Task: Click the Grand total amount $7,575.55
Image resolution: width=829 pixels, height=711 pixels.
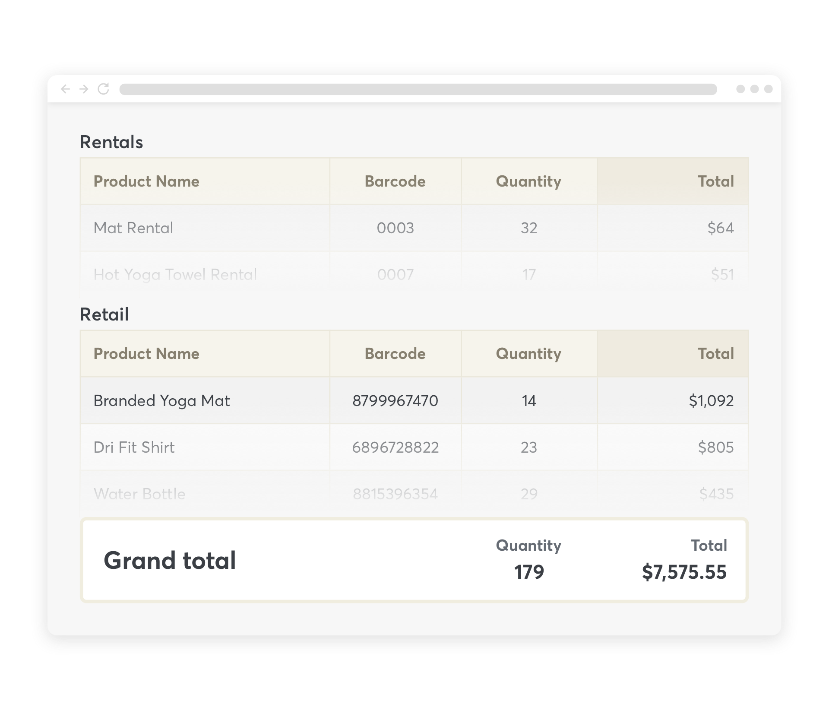Action: [684, 572]
